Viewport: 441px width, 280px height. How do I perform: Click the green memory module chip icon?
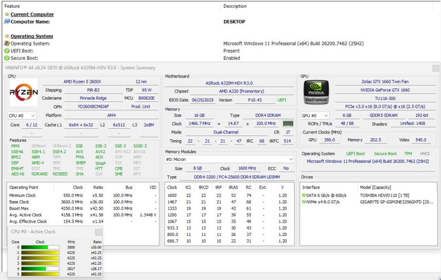click(x=288, y=123)
